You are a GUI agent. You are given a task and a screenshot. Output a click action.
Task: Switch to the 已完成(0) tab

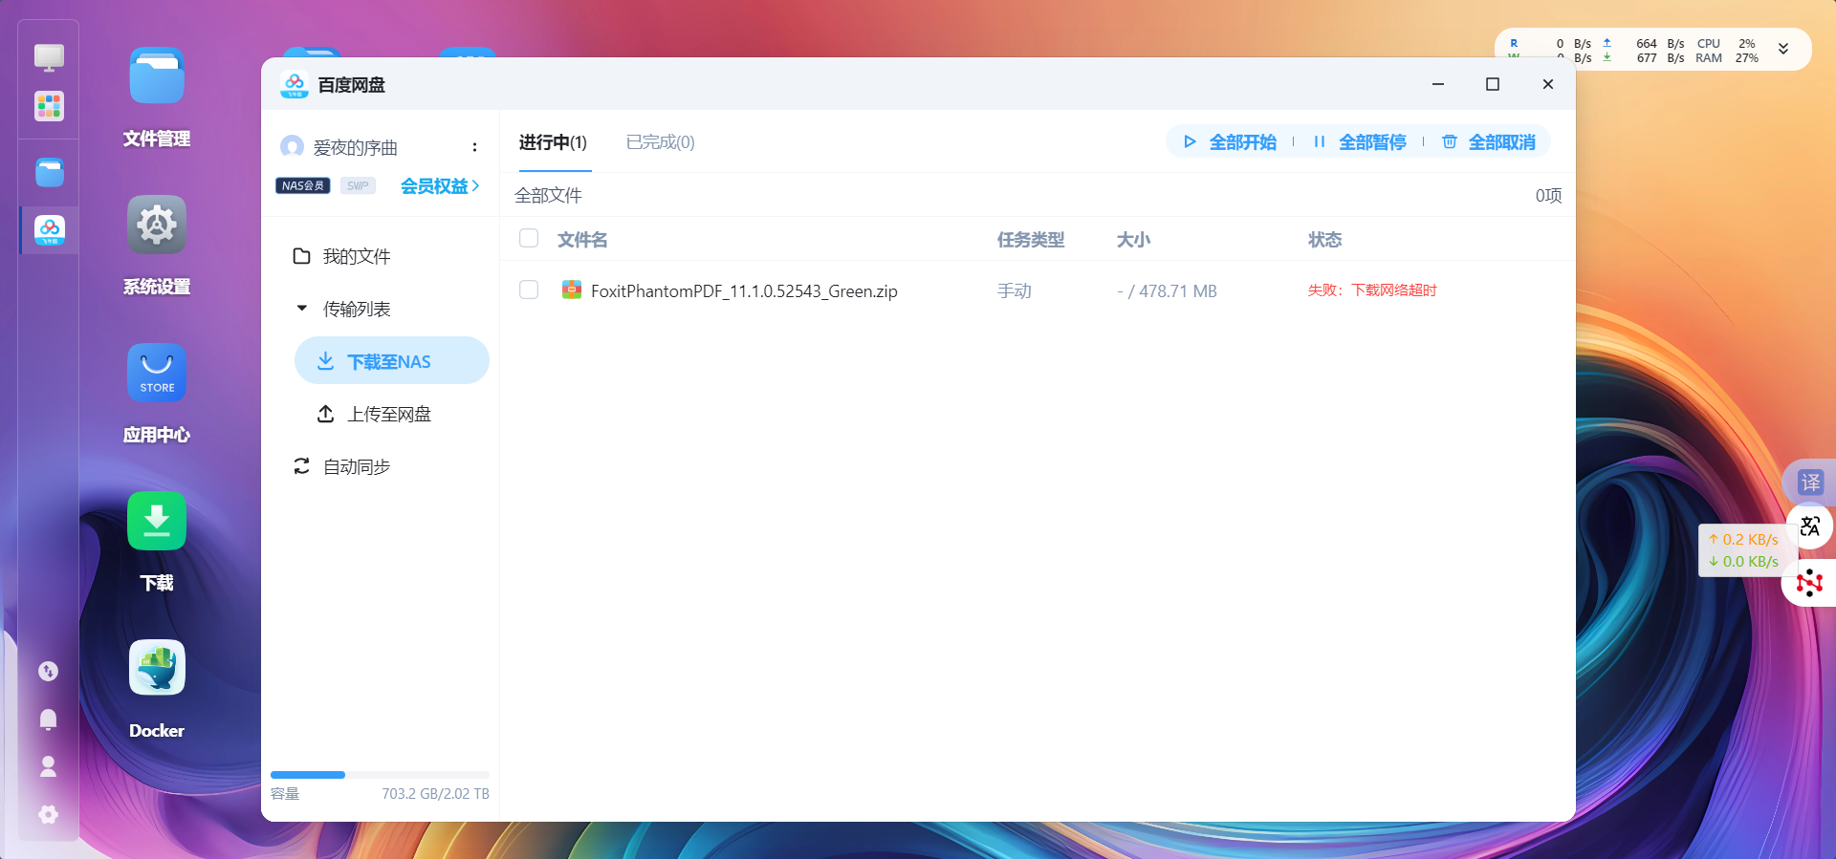tap(660, 142)
